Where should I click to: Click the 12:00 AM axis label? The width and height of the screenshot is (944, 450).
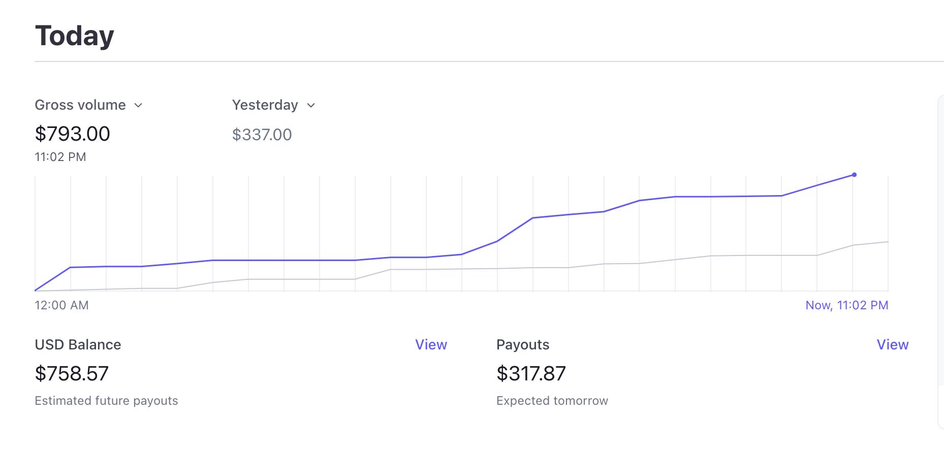[x=61, y=305]
